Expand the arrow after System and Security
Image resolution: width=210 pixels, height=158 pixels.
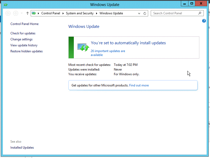[97, 13]
